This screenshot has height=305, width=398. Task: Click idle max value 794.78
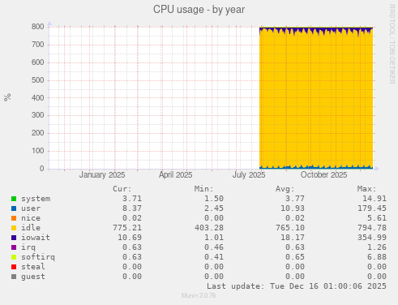(372, 228)
